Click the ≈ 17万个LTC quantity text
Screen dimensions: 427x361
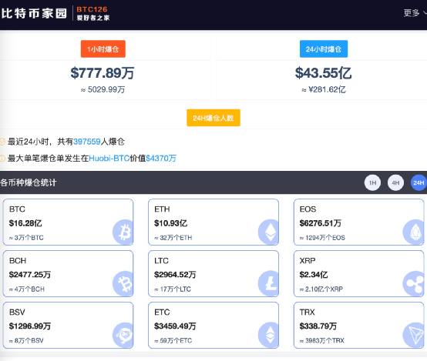[x=173, y=289]
